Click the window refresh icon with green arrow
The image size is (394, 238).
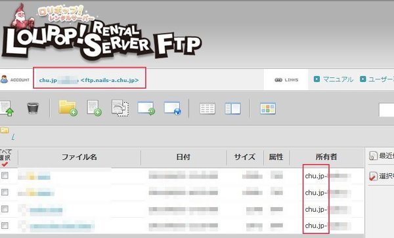click(146, 108)
